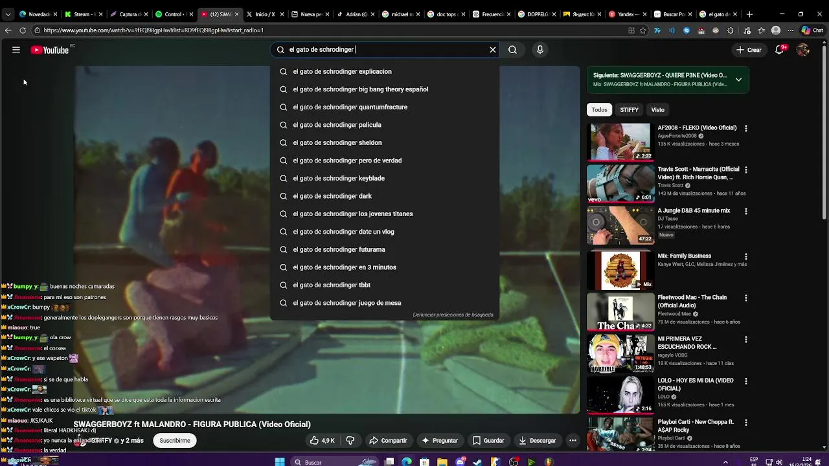Select suggestion 'el gato de schrodinger pero de verdad'
The image size is (829, 466).
385,161
